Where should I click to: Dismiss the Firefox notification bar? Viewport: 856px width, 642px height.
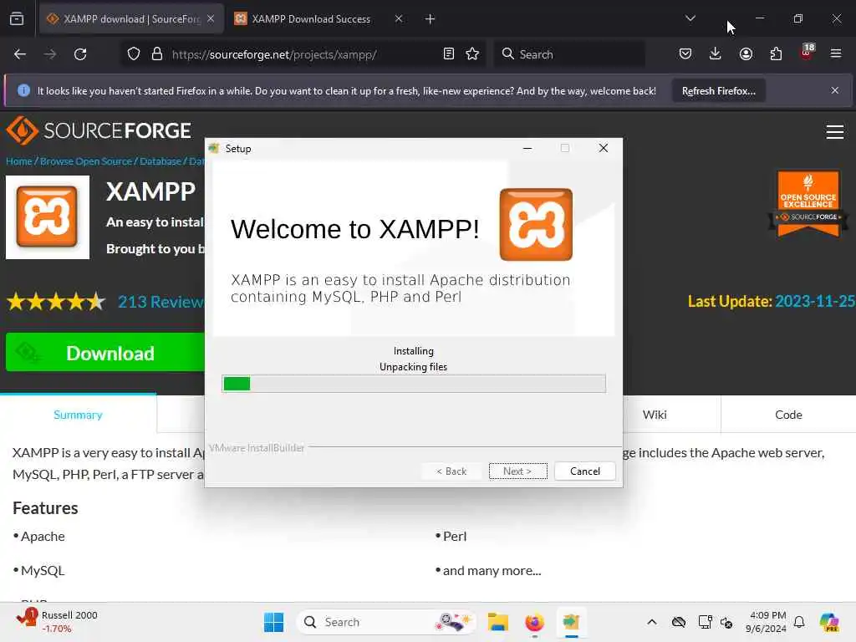(x=835, y=90)
